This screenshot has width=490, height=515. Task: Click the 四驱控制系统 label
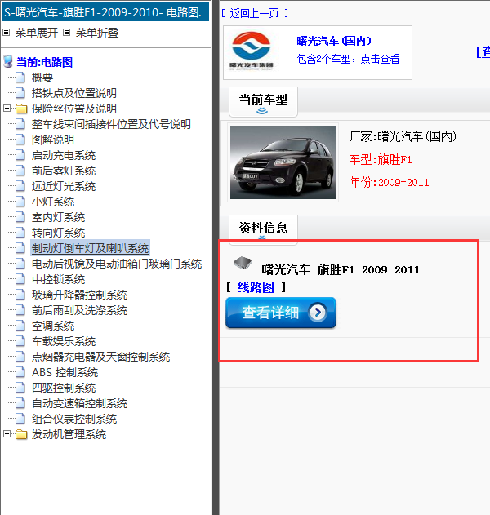[64, 388]
